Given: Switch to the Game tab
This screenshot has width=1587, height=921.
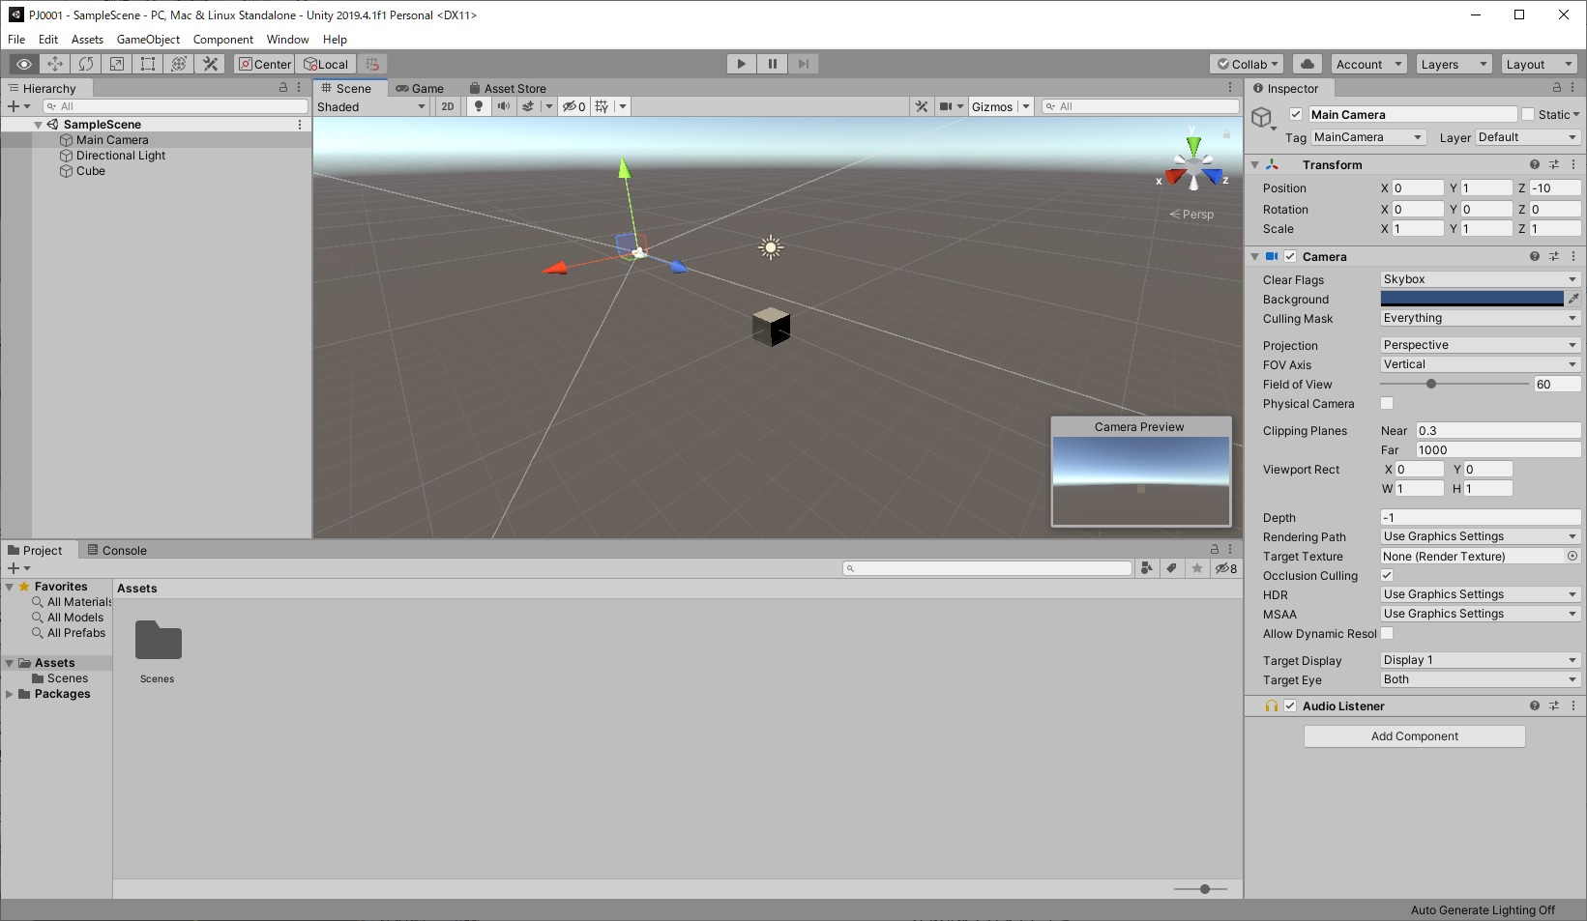Looking at the screenshot, I should [x=420, y=88].
